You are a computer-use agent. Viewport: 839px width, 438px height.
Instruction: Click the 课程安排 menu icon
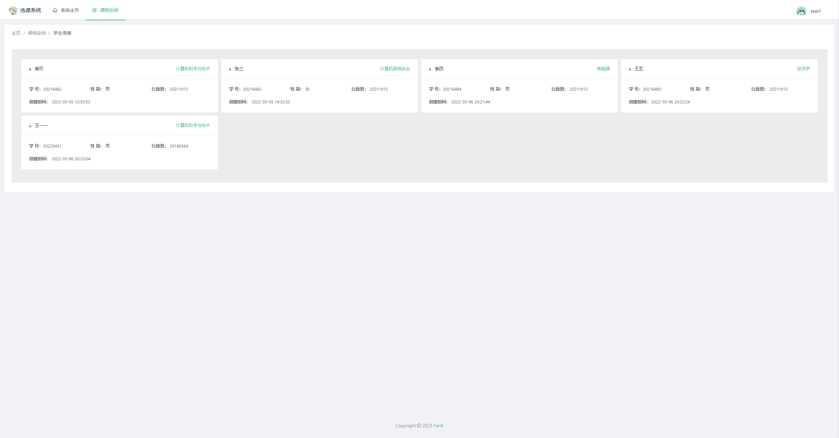(94, 10)
